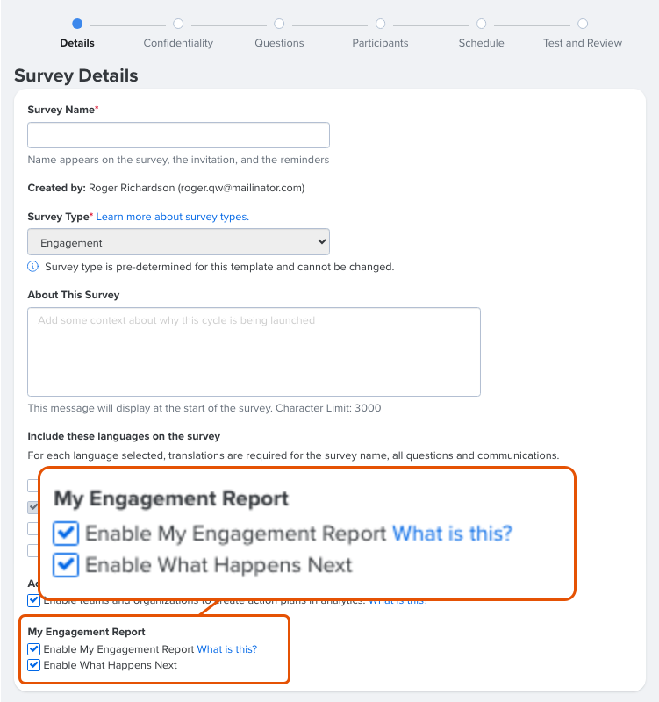
Task: Click What is this next to Engagement Report
Action: pos(226,648)
